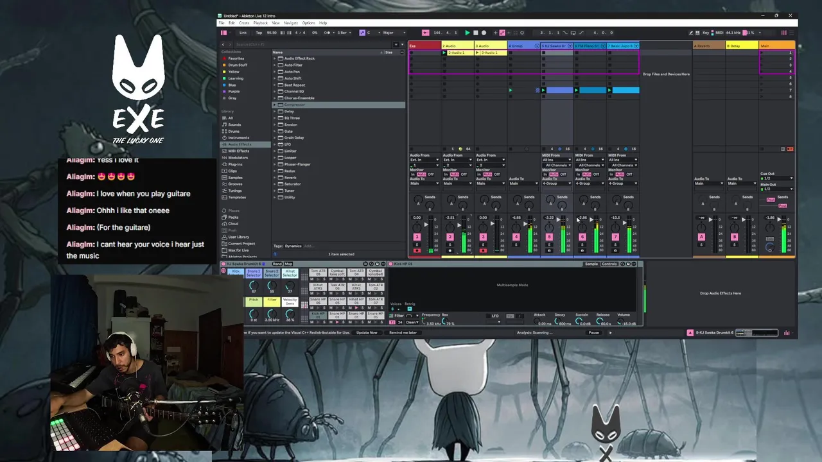Viewport: 822px width, 462px height.
Task: Select the Limiter device in browser
Action: (290, 151)
